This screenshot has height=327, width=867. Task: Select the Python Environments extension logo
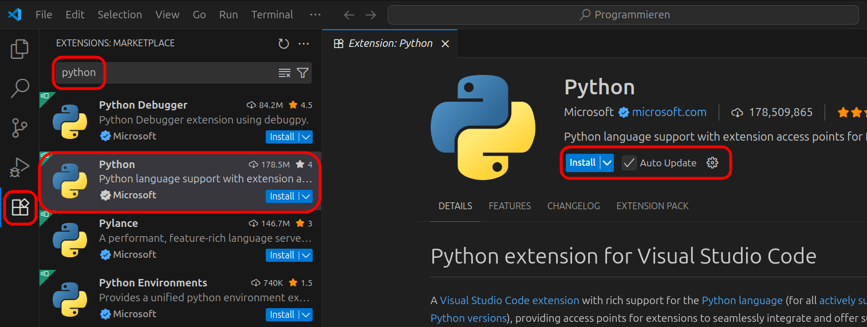[x=70, y=300]
